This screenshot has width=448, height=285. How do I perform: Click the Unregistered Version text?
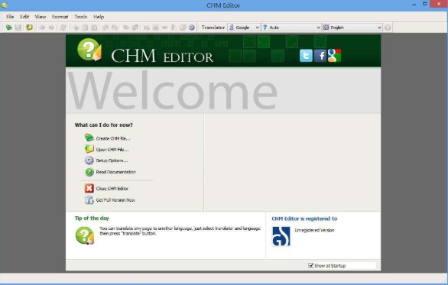(x=314, y=230)
